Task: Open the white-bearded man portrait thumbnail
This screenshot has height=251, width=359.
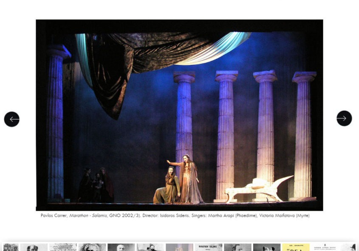Action: tap(121, 247)
